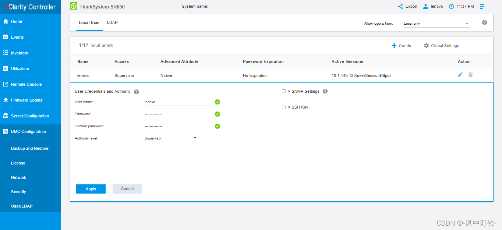502x230 pixels.
Task: Click the pencil edit icon for lenovo user
Action: tap(460, 75)
